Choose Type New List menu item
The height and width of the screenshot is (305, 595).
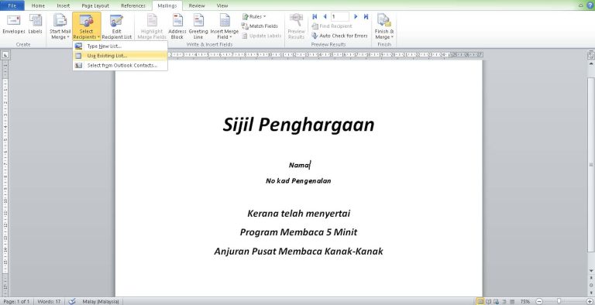[x=120, y=46]
